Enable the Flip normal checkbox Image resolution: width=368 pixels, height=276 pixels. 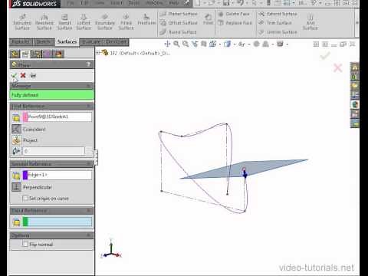[x=25, y=244]
